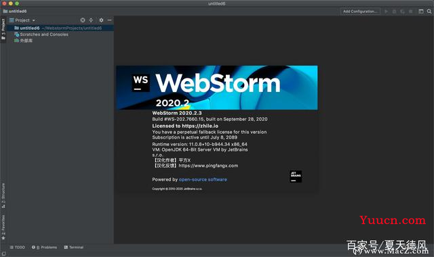Select Scratches and Consoles node

(41, 34)
